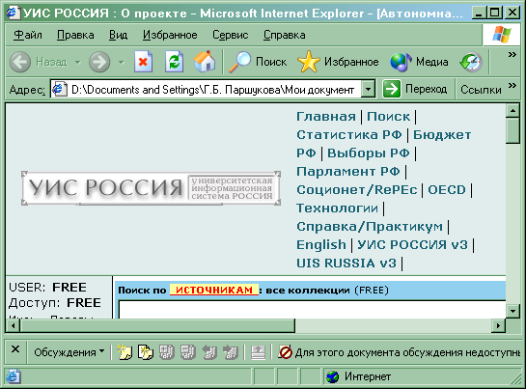Click the horizontal scrollbar left arrow
526x389 pixels.
coord(13,325)
